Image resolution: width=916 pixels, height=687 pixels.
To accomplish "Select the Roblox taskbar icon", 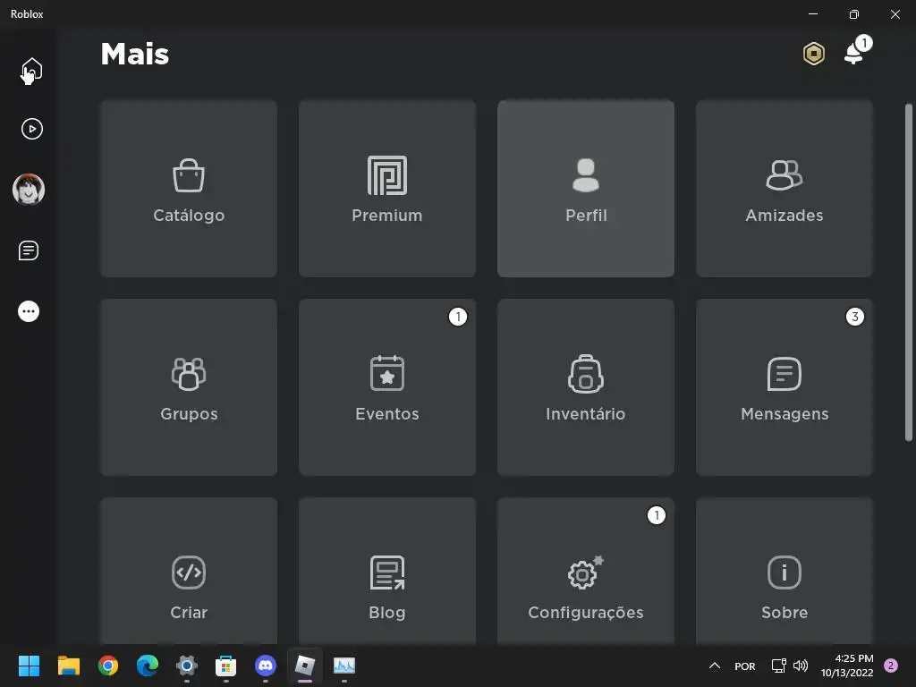I will 305,666.
